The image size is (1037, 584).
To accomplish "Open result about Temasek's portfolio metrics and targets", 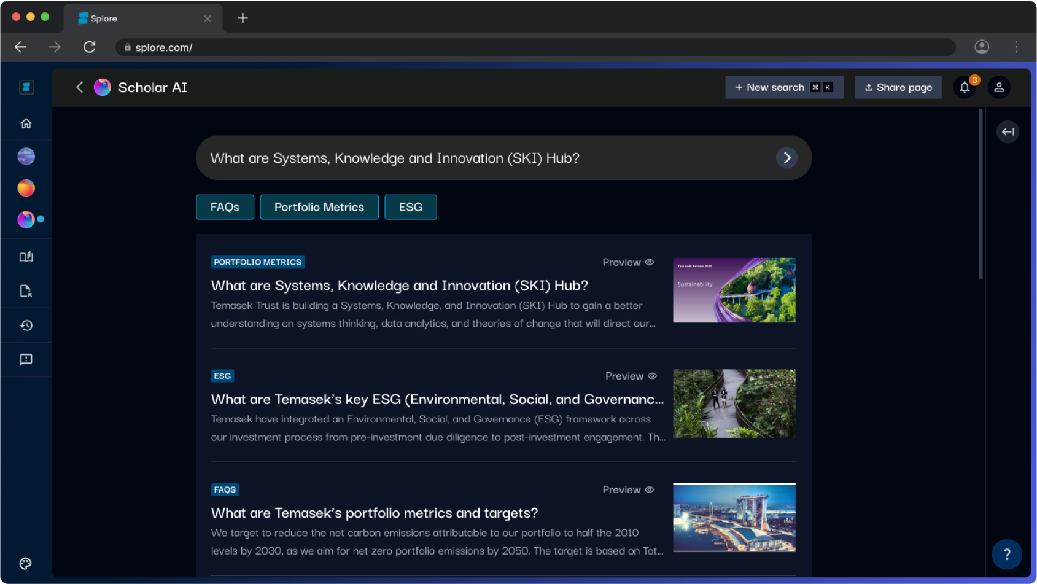I will [375, 513].
